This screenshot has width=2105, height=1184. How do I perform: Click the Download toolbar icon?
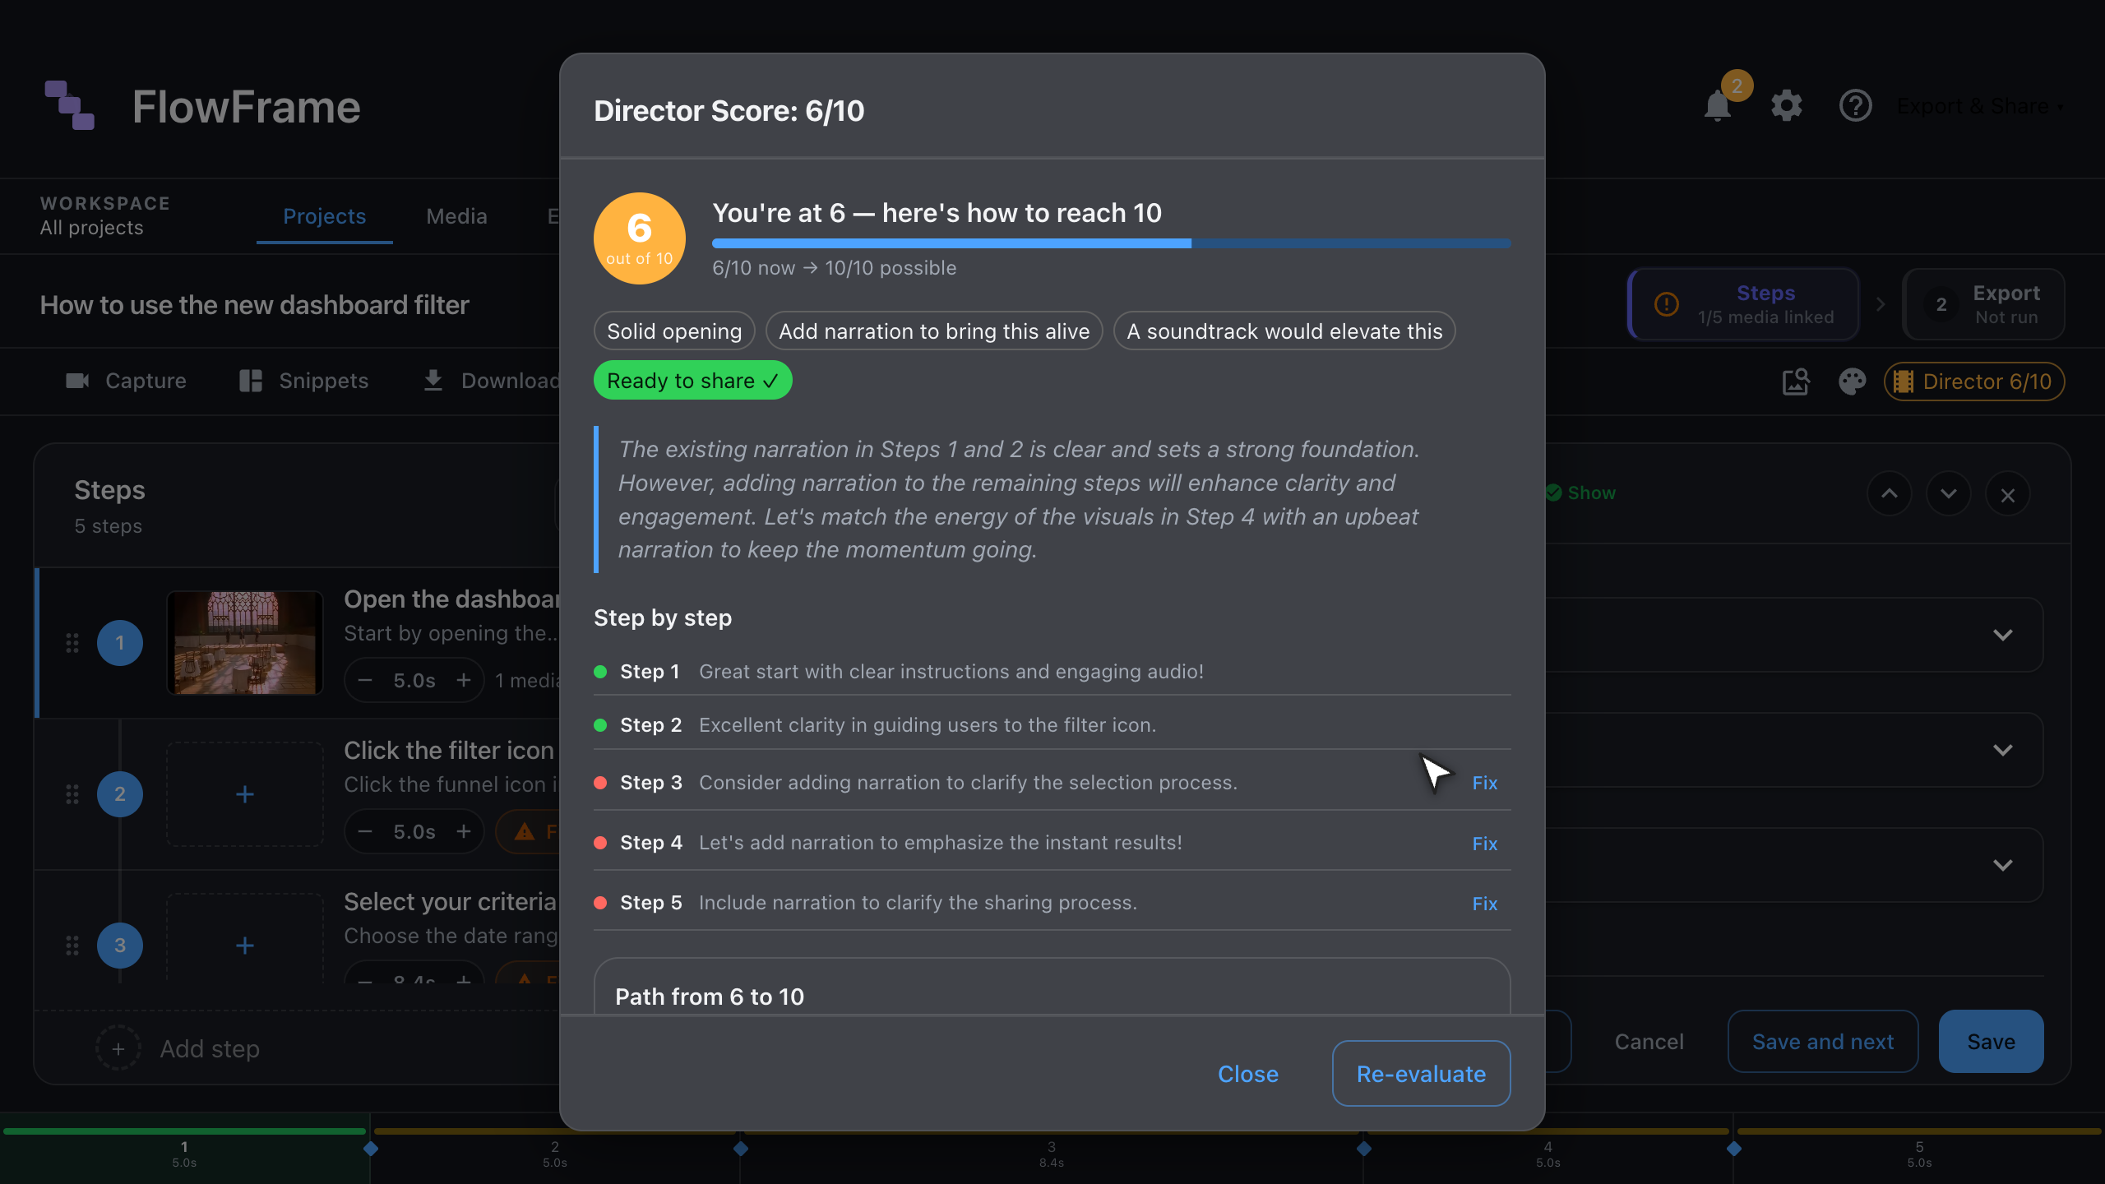point(433,381)
